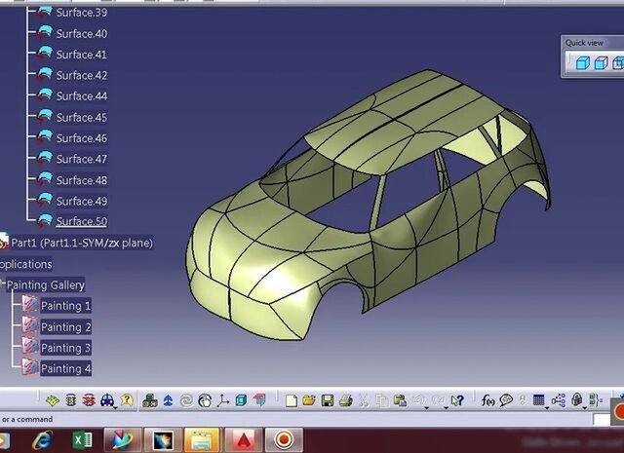Click the command input field at bottom right

click(x=602, y=419)
